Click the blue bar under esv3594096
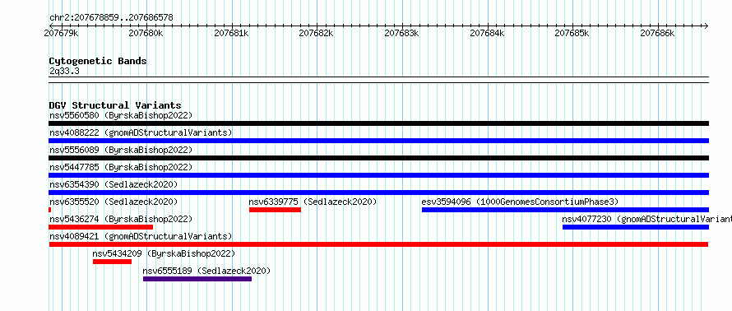The width and height of the screenshot is (732, 311). point(565,210)
